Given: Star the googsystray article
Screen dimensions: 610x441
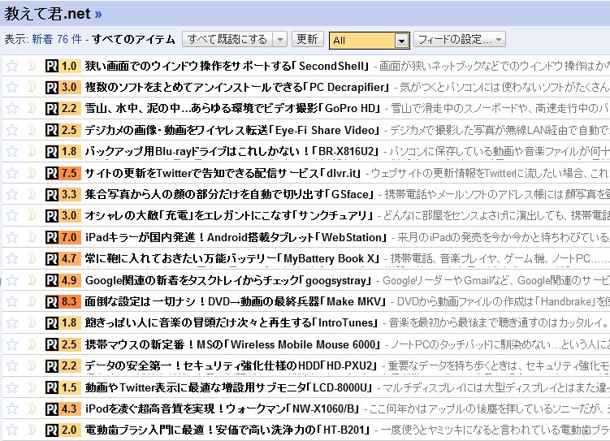Looking at the screenshot, I should click(12, 280).
